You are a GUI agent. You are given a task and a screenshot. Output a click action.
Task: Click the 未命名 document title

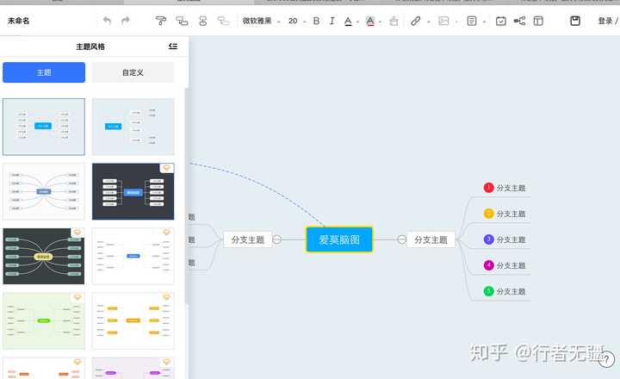(18, 21)
